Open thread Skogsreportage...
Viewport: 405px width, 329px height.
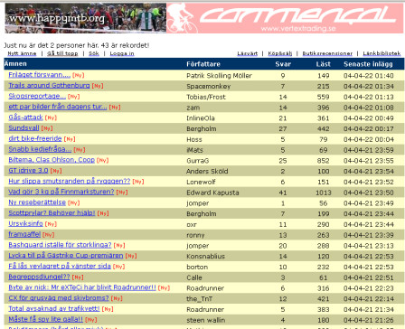coord(37,96)
